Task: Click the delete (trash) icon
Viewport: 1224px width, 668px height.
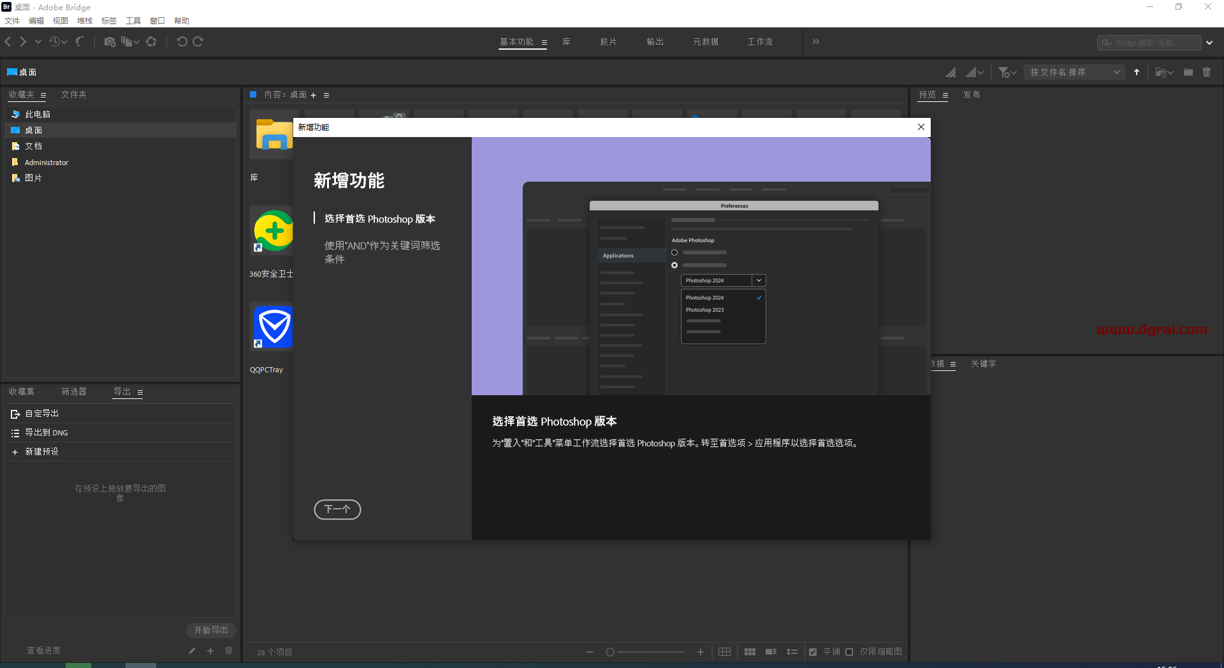Action: click(1206, 72)
